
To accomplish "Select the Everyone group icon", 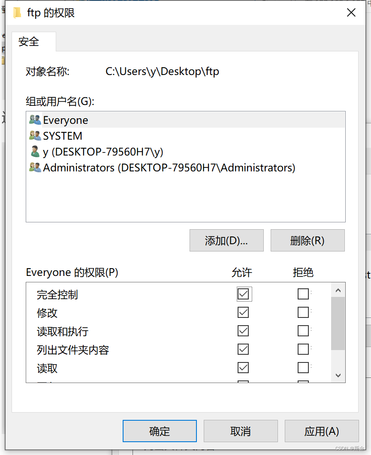I will tap(35, 120).
